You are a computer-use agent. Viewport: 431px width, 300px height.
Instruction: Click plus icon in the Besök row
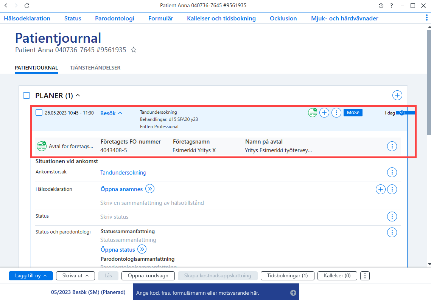tap(324, 113)
